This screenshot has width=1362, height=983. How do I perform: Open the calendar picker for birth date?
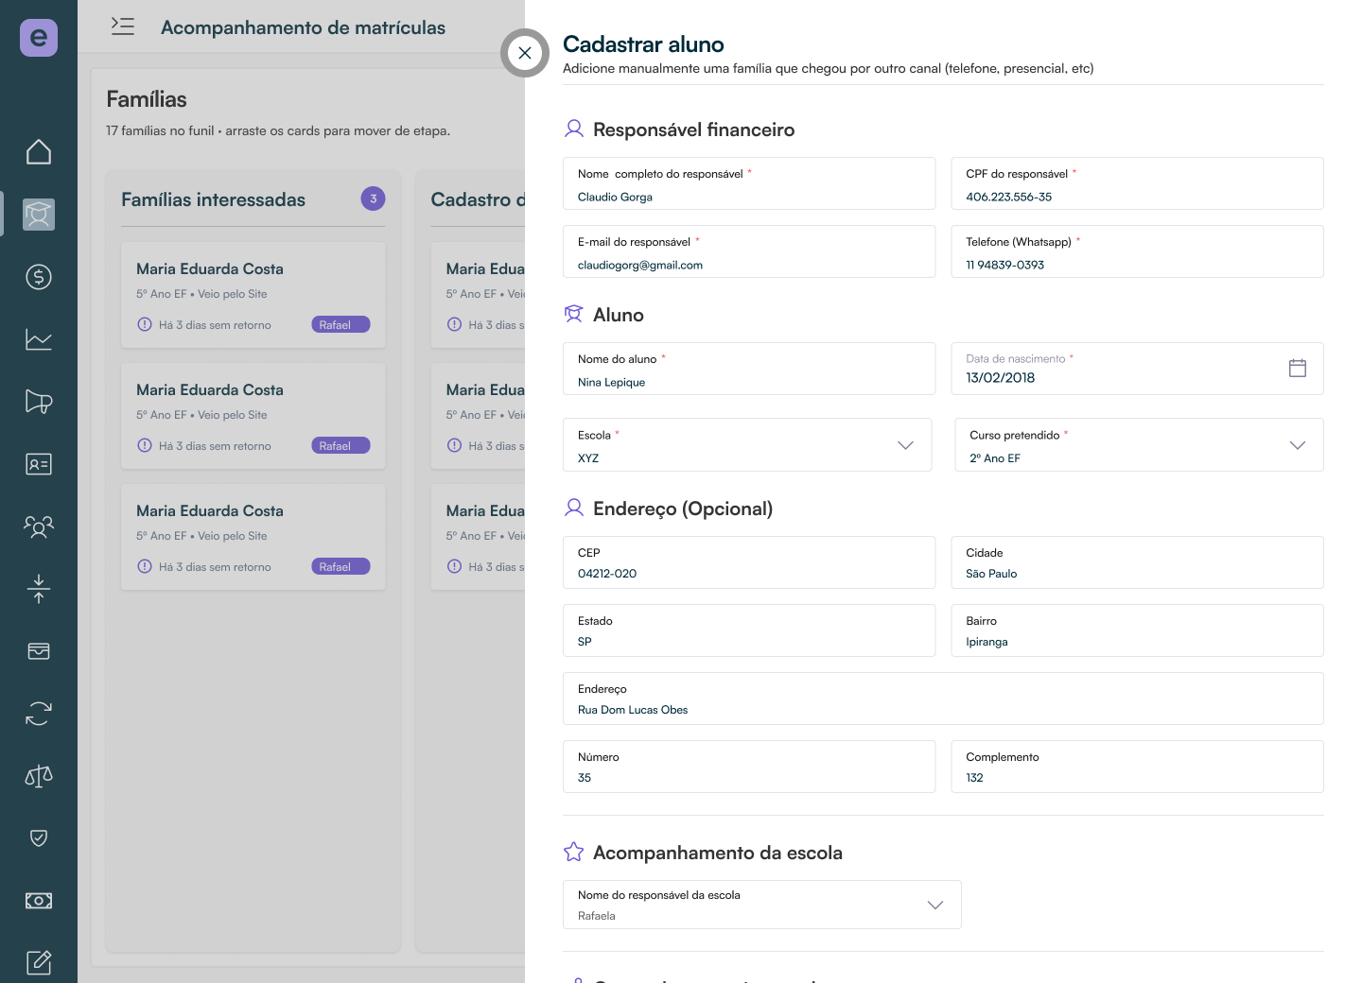(x=1298, y=369)
